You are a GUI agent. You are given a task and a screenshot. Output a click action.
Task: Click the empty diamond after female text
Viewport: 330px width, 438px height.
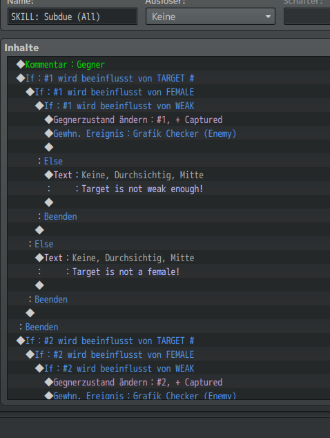[39, 285]
